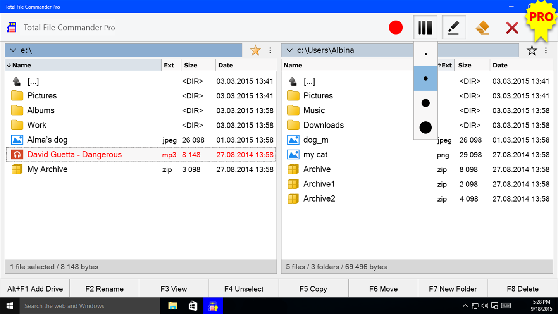
Task: Sort left panel by Size column
Action: (x=198, y=65)
